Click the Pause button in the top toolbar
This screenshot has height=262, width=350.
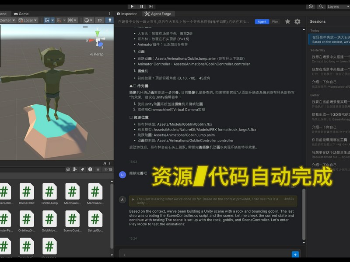point(141,6)
